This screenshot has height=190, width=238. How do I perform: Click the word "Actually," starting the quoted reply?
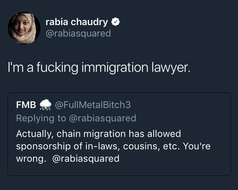pos(35,133)
